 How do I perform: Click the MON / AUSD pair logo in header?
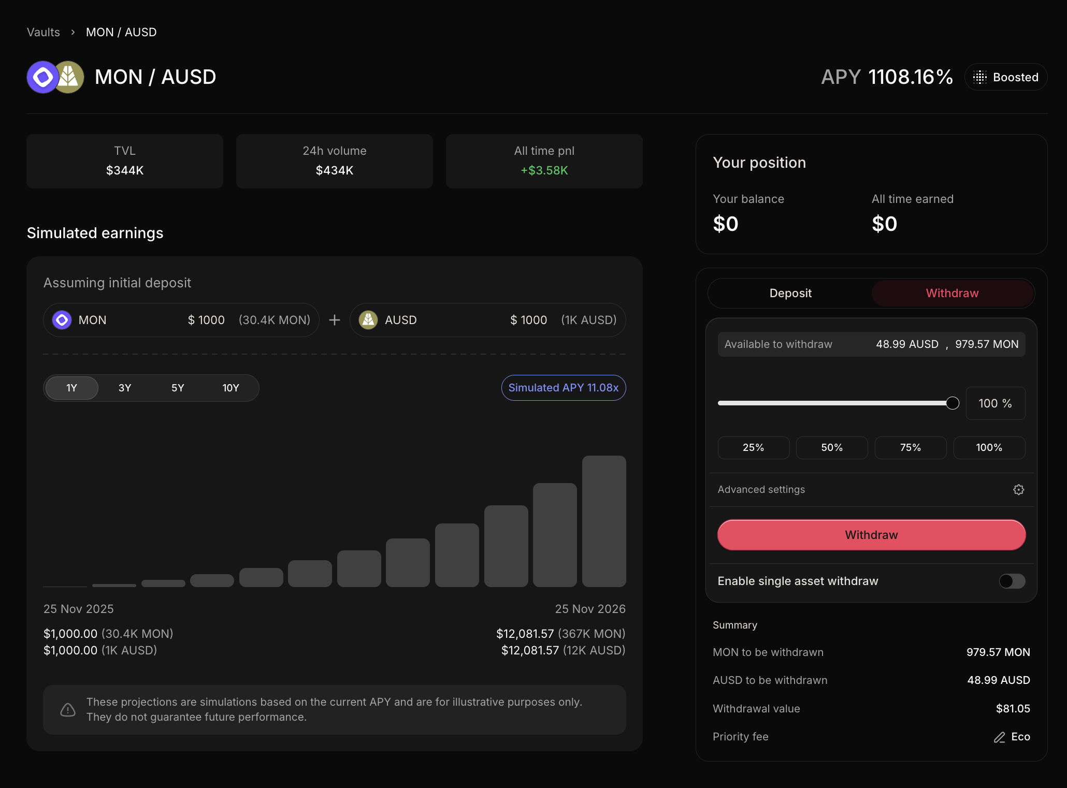point(55,77)
